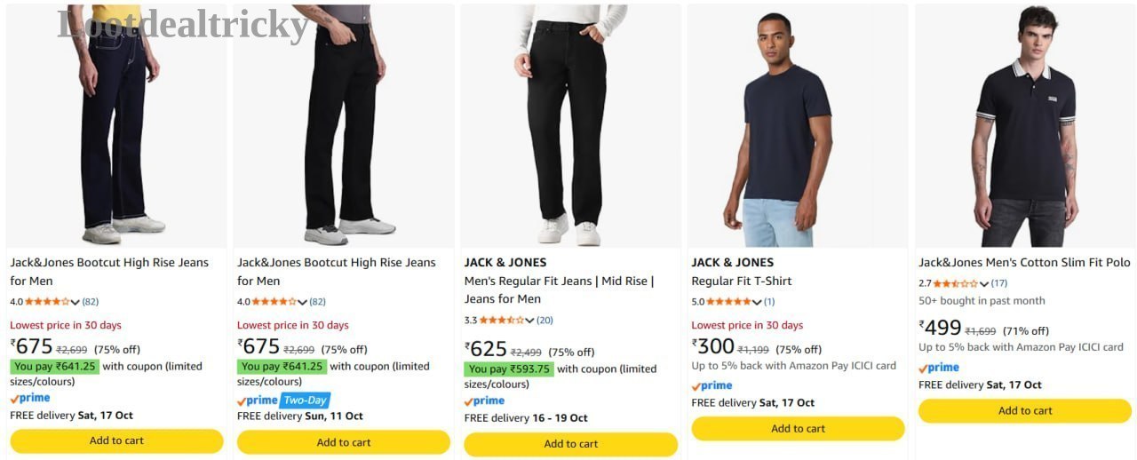This screenshot has width=1137, height=460.
Task: Open the (20) reviews link on Regular Fit Jeans
Action: pyautogui.click(x=545, y=321)
